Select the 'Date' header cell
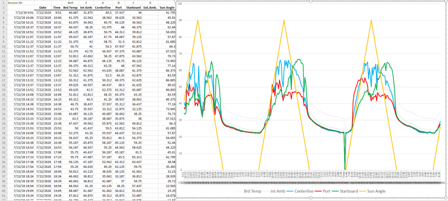The image size is (448, 201). 43,7
